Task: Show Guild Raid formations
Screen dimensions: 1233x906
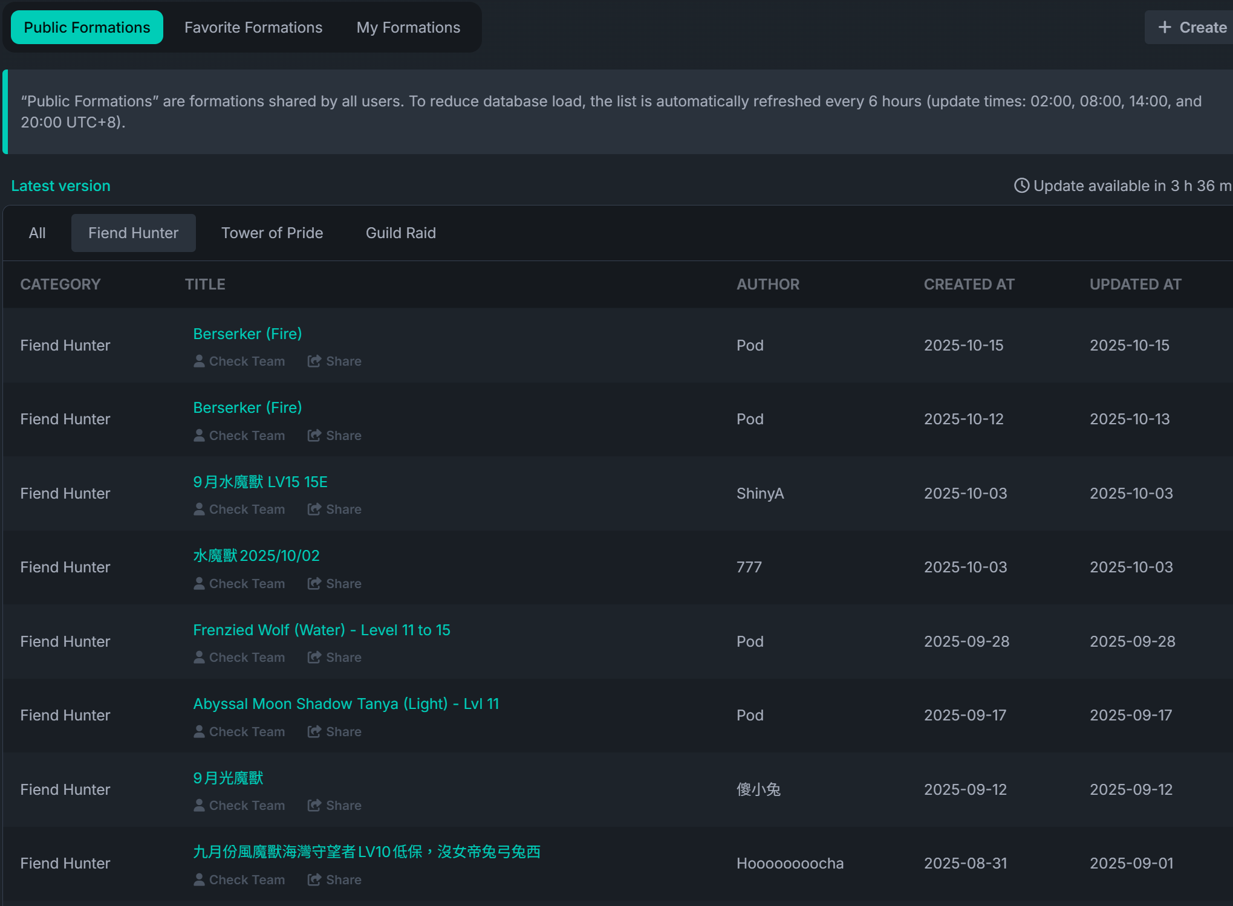Action: point(400,233)
